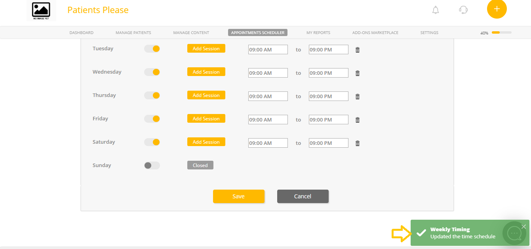Add Session for Thursday
The width and height of the screenshot is (531, 249).
click(x=206, y=95)
